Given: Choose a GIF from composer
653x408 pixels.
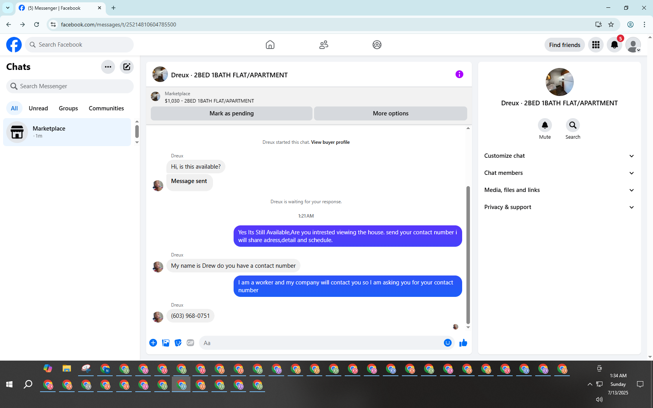Looking at the screenshot, I should [x=190, y=343].
